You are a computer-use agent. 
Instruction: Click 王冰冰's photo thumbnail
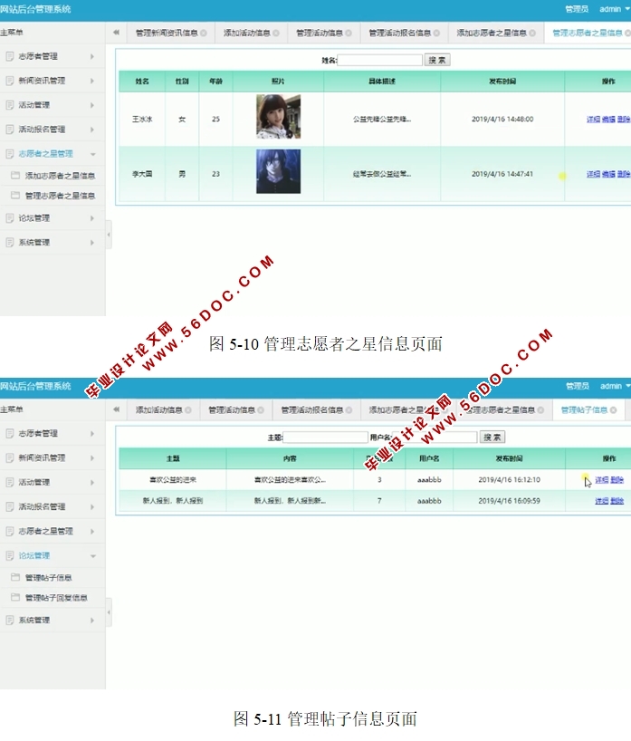coord(278,116)
